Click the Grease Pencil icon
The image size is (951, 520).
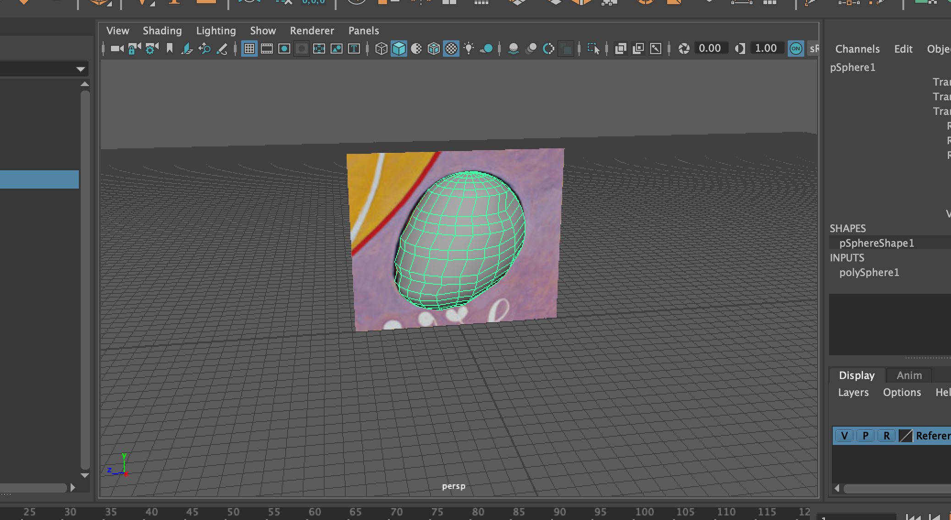(222, 49)
